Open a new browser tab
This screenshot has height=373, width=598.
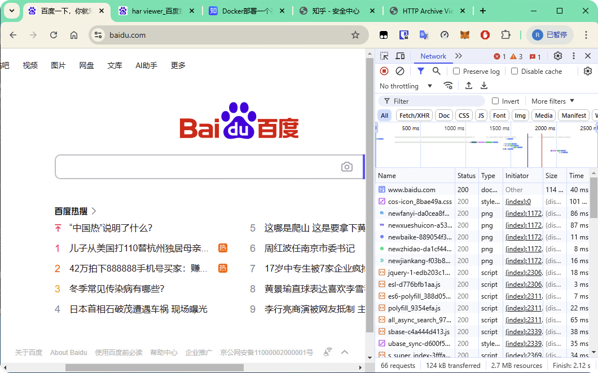(x=483, y=11)
